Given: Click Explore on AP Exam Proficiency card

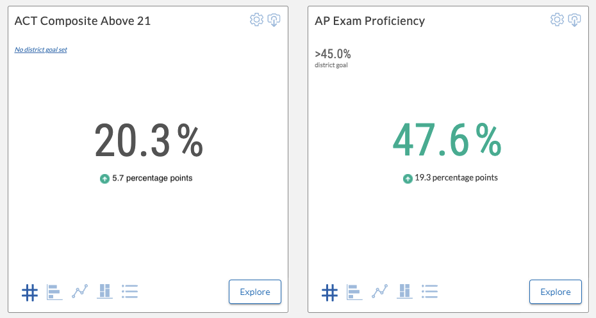Looking at the screenshot, I should click(x=556, y=292).
